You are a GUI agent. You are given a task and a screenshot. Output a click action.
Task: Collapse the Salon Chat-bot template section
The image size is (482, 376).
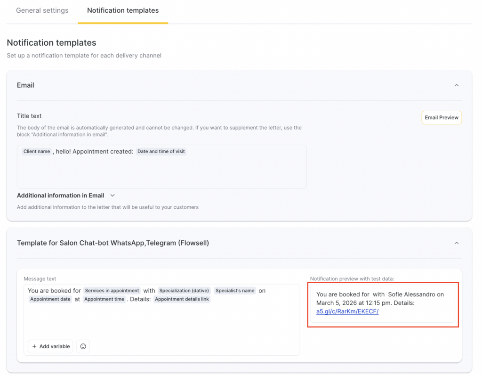456,243
